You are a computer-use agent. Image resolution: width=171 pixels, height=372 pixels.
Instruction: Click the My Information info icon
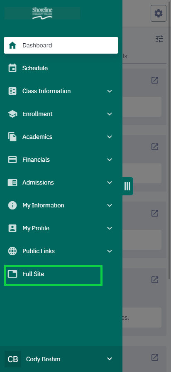click(12, 205)
